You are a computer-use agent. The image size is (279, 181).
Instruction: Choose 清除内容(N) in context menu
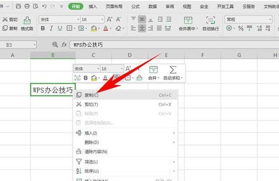click(125, 152)
